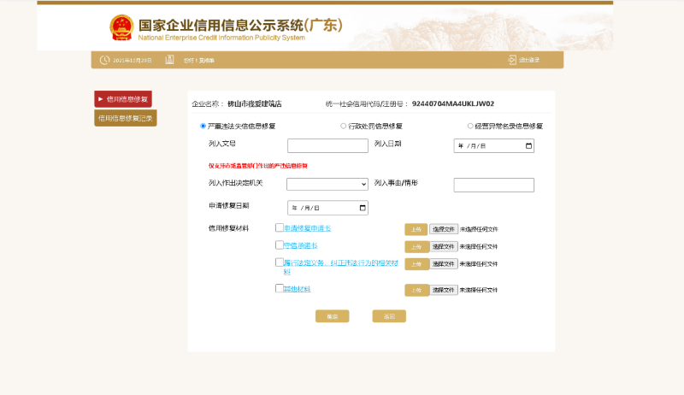Check the 申请修复申请书 checkbox
This screenshot has width=684, height=395.
(x=280, y=228)
